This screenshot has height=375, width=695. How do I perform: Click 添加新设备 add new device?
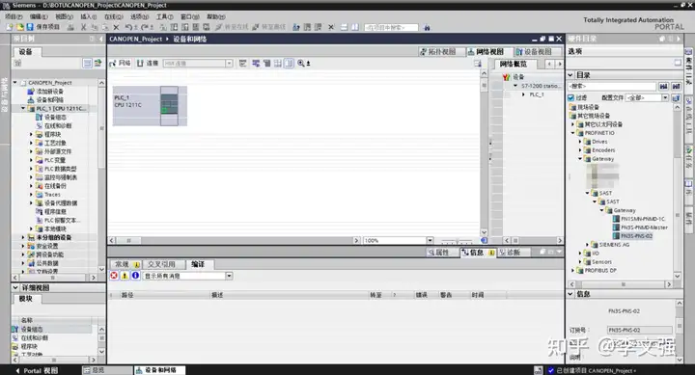45,92
